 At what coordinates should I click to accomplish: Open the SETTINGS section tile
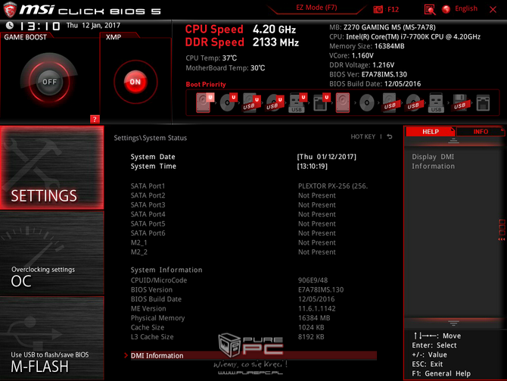51,167
